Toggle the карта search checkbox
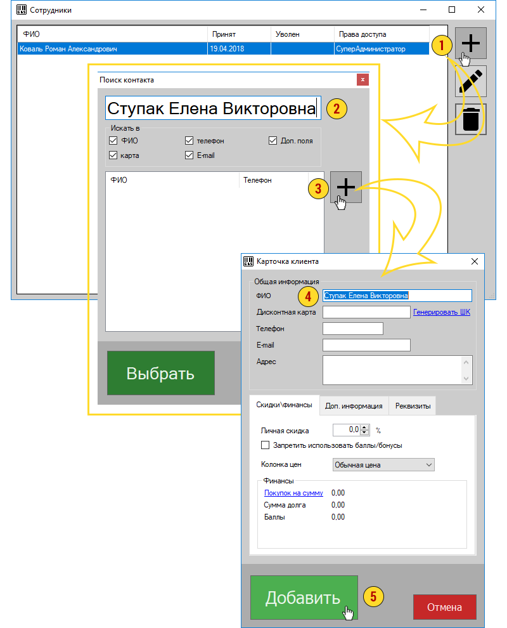Viewport: 507px width, 628px height. pos(113,155)
